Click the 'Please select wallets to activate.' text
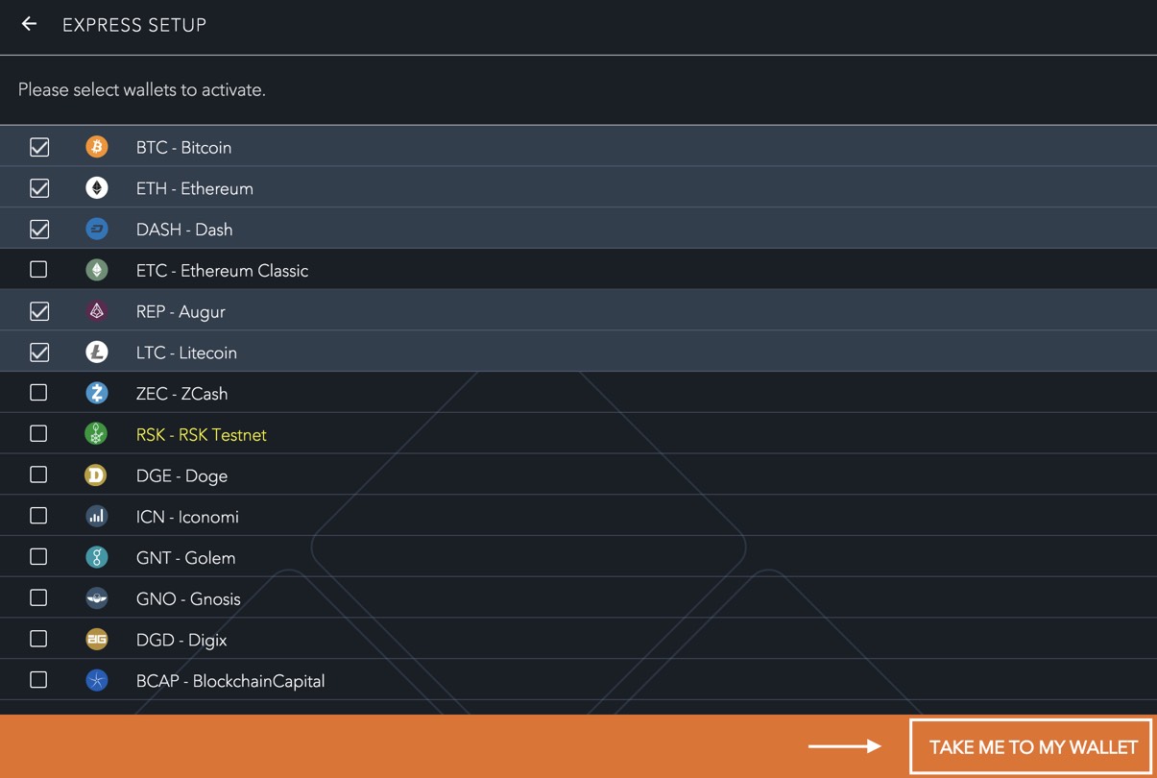The image size is (1157, 778). coord(142,90)
